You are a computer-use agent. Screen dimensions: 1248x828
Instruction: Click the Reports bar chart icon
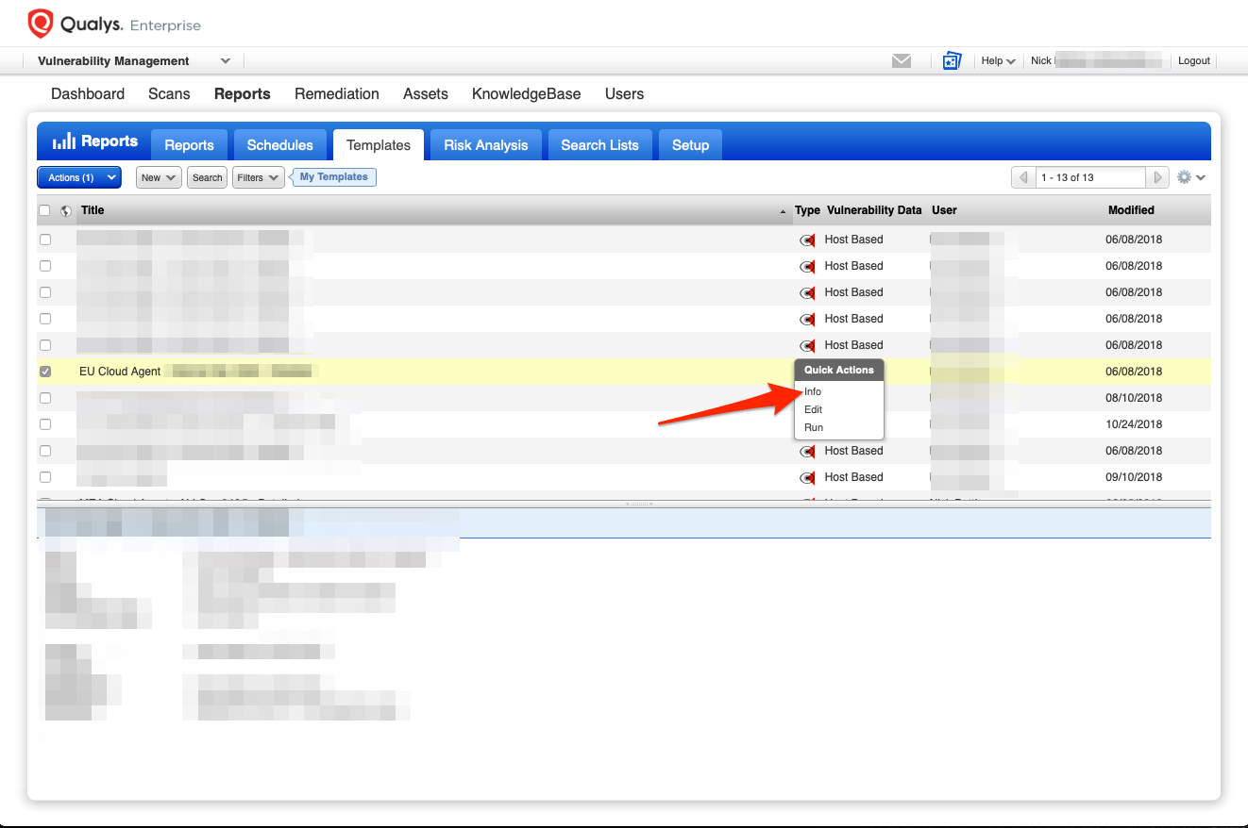tap(64, 142)
